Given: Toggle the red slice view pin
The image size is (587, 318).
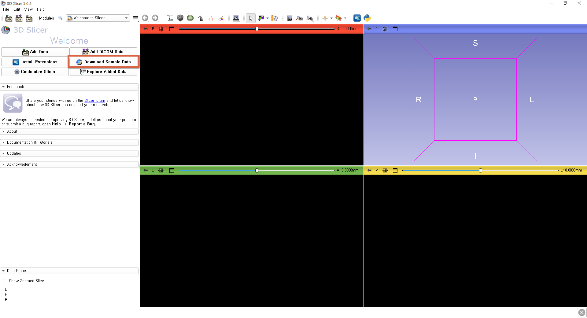Looking at the screenshot, I should [146, 29].
